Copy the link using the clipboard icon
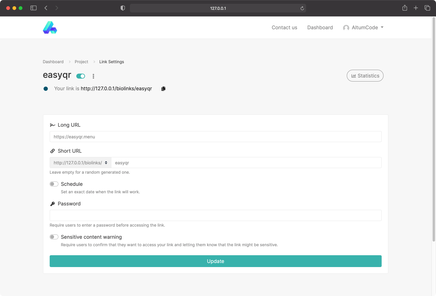Image resolution: width=436 pixels, height=296 pixels. (163, 89)
